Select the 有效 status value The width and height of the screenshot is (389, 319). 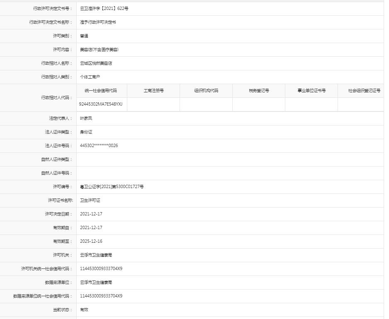84,309
